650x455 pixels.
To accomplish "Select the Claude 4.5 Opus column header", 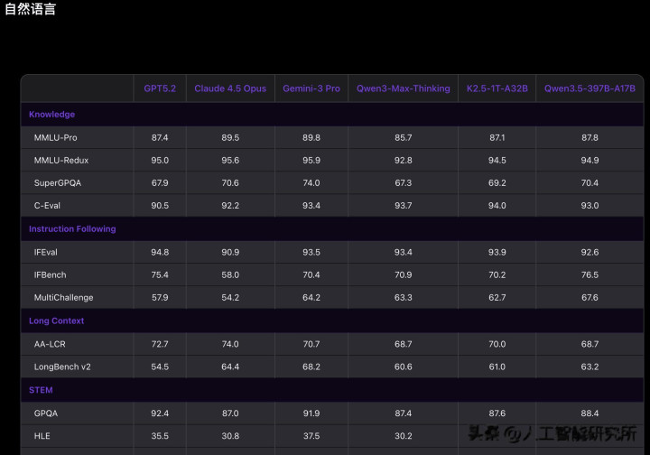I will [230, 88].
